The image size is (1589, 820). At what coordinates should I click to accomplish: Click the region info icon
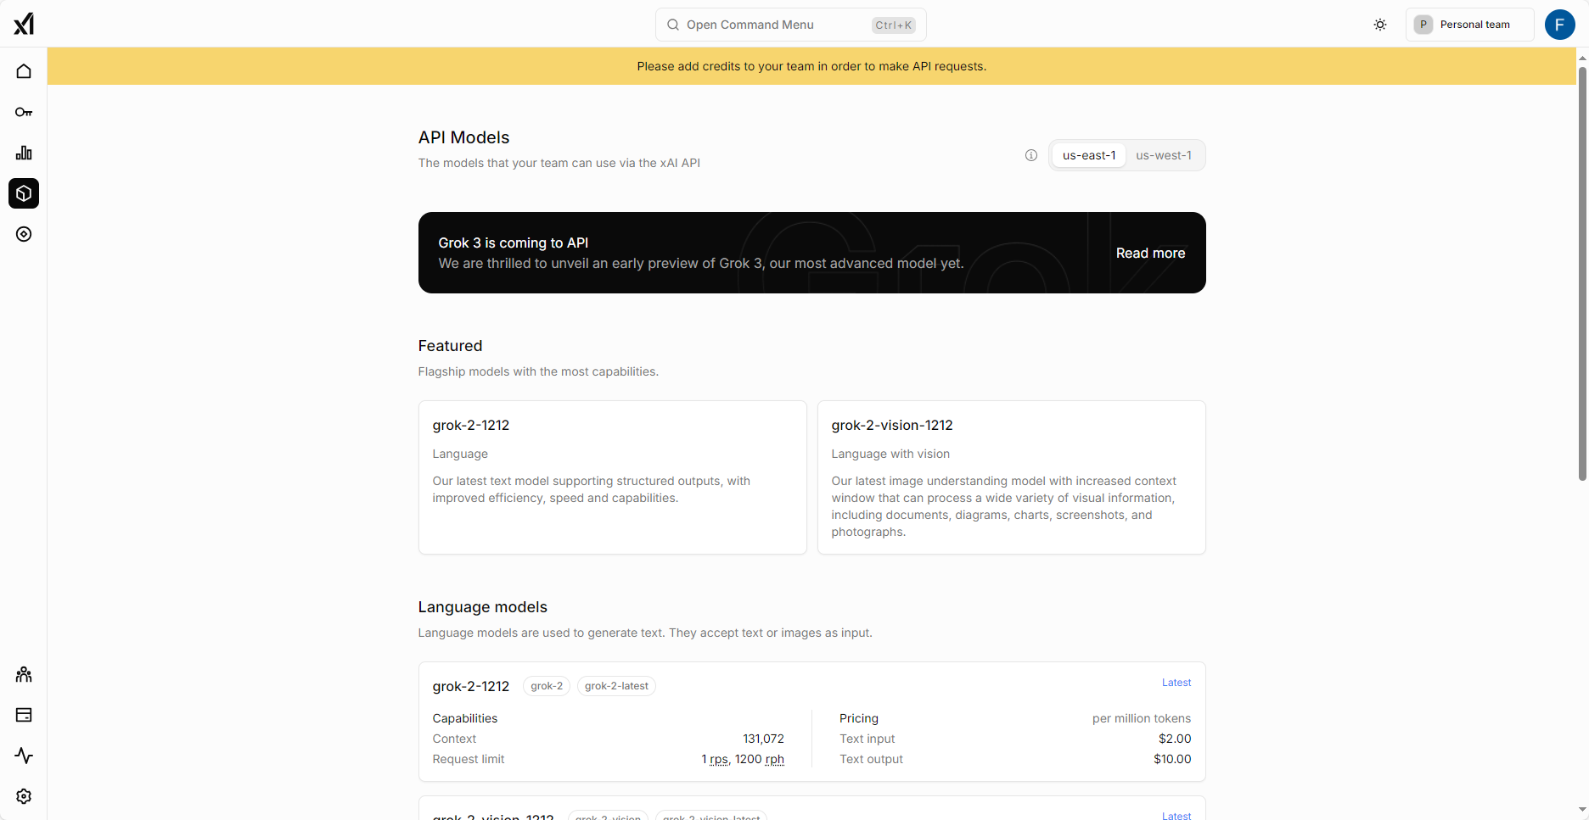tap(1031, 155)
